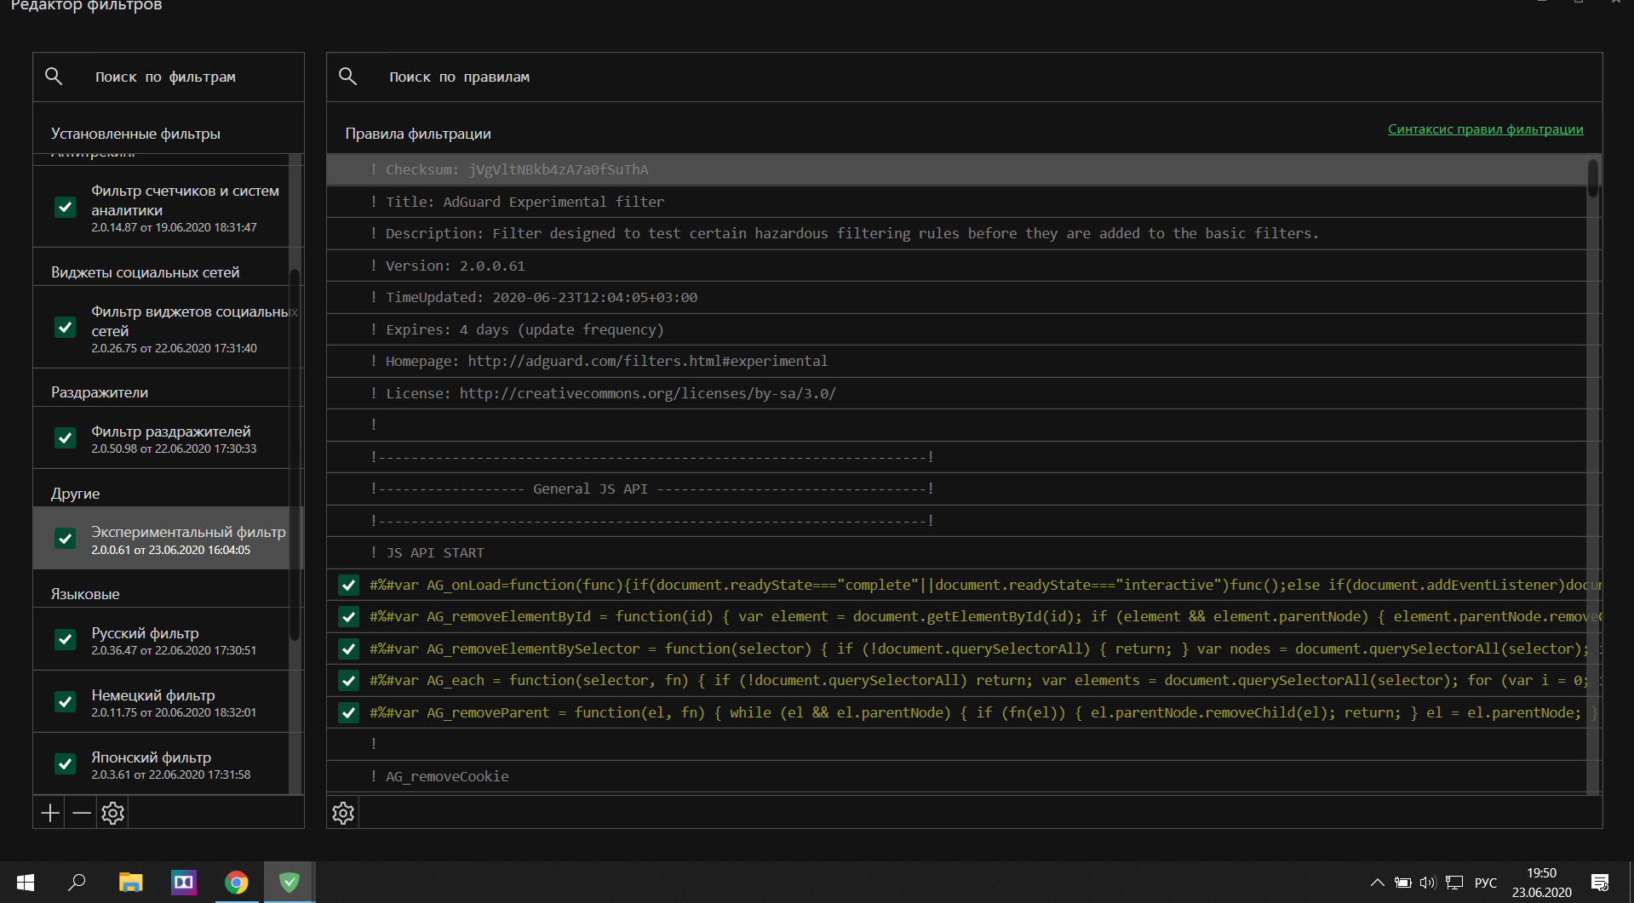Select Japanese filter entry
This screenshot has width=1634, height=903.
(x=161, y=764)
